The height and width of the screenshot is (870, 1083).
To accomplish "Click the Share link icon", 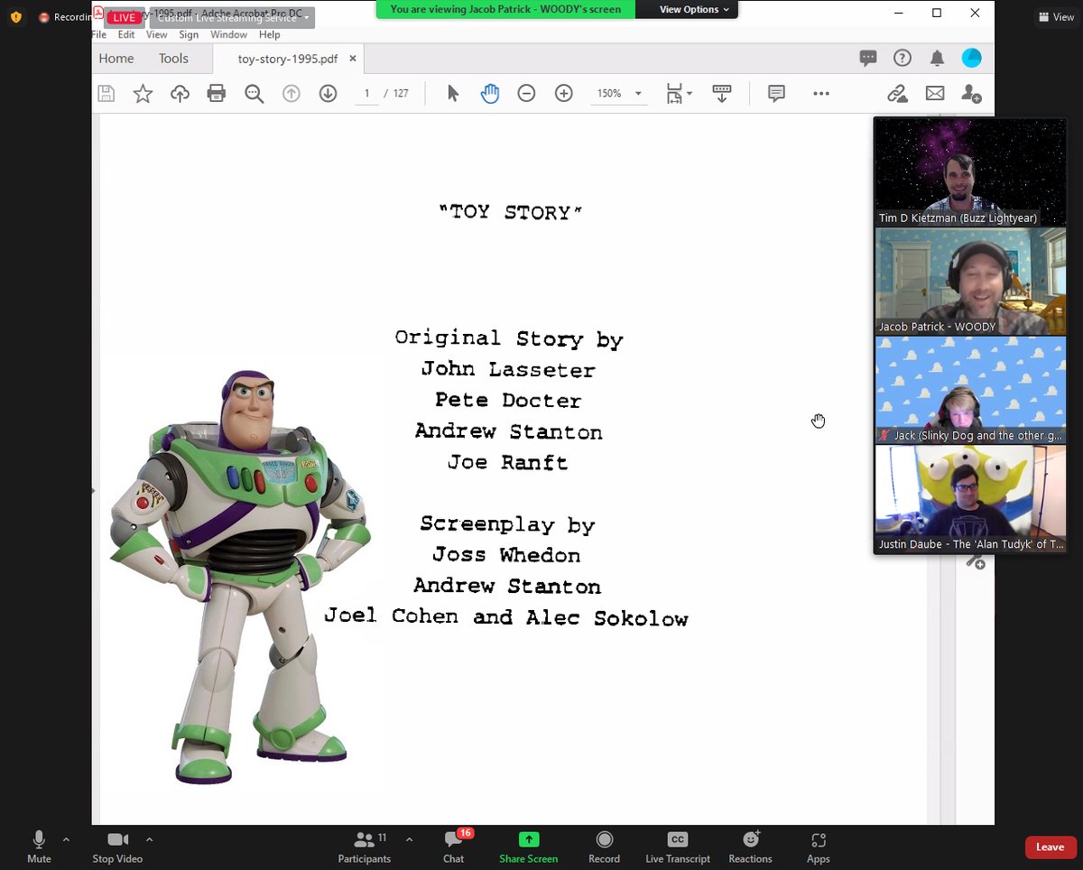I will click(897, 93).
